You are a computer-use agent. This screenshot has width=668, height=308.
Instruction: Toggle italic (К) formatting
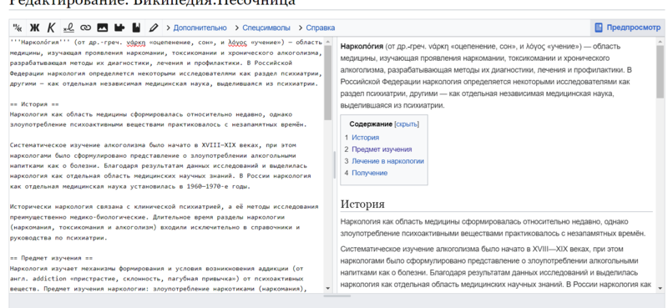tap(51, 28)
